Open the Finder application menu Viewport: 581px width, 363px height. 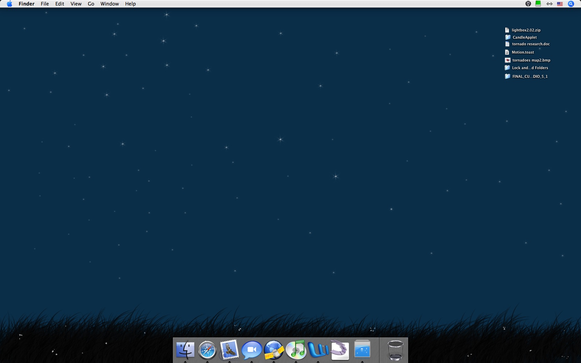[27, 4]
